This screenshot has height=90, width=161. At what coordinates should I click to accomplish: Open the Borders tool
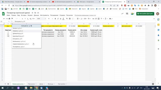pos(70,19)
